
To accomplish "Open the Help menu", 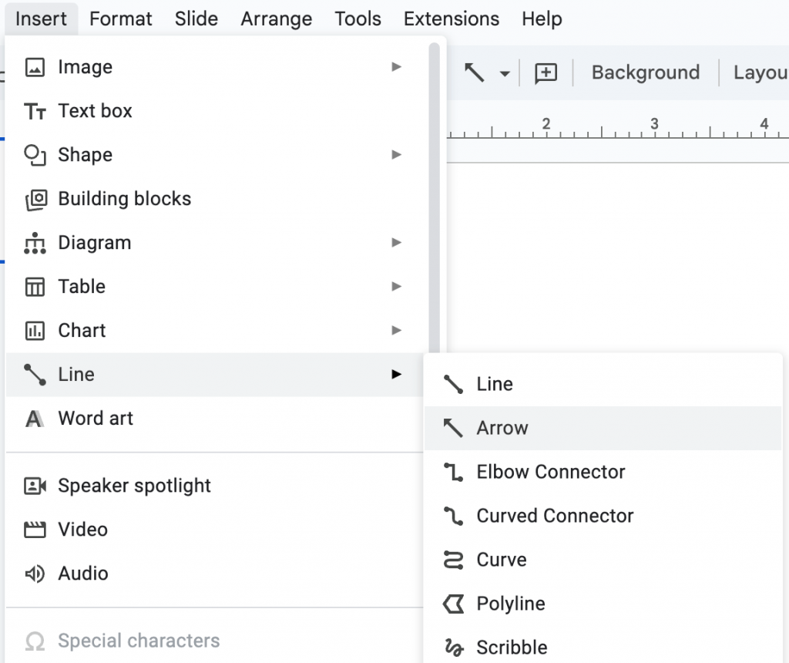I will click(x=542, y=19).
